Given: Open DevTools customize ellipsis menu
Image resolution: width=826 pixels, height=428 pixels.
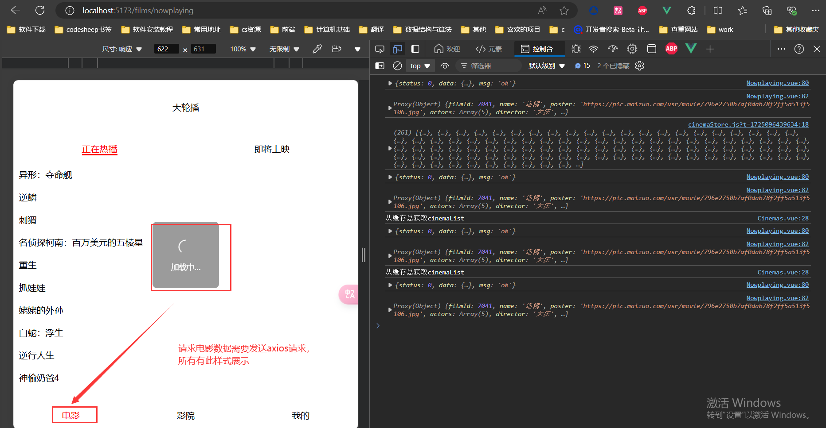Looking at the screenshot, I should point(781,49).
